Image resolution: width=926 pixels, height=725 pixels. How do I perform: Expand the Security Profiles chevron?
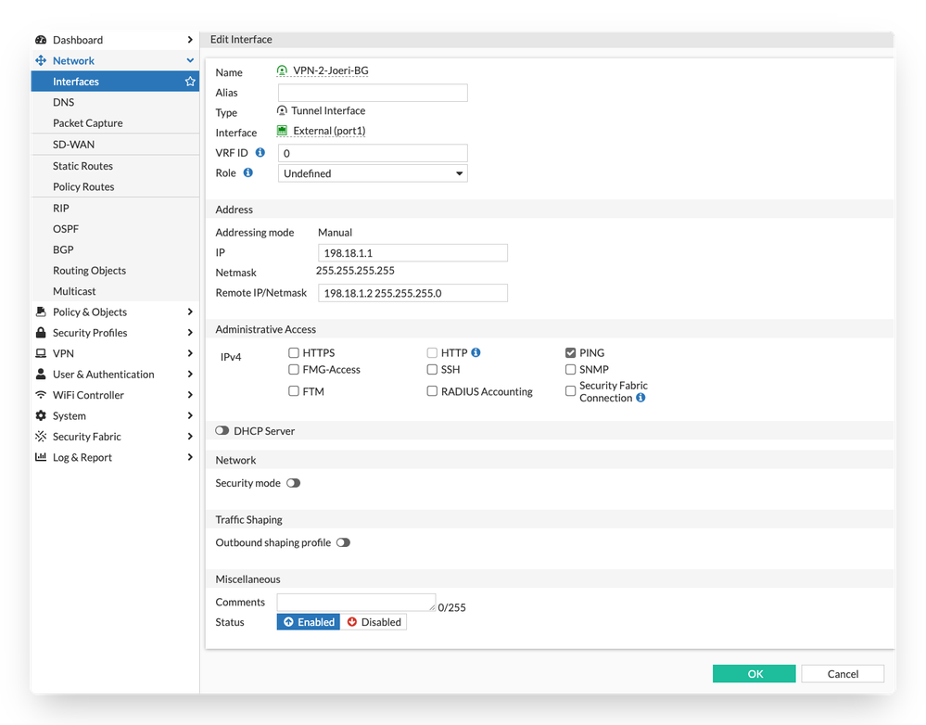tap(190, 332)
